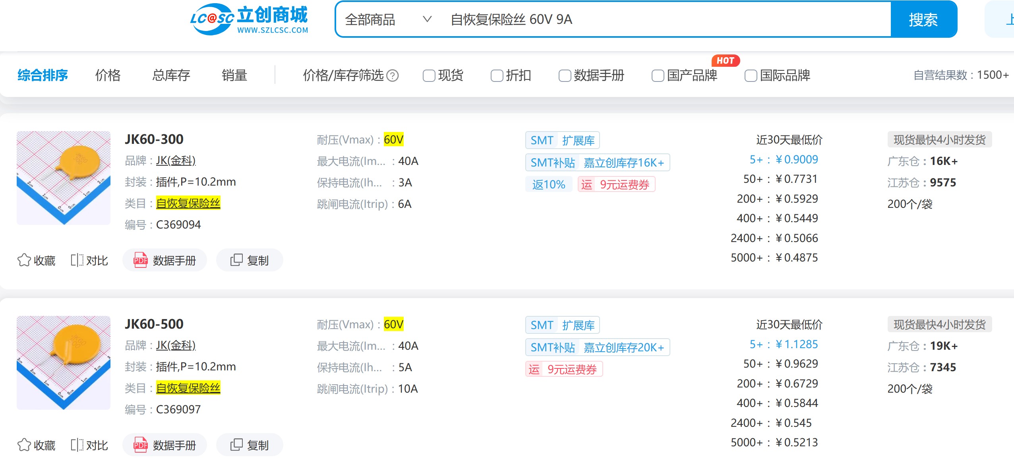
Task: Tick the 数据手册 checkbox filter
Action: [565, 76]
